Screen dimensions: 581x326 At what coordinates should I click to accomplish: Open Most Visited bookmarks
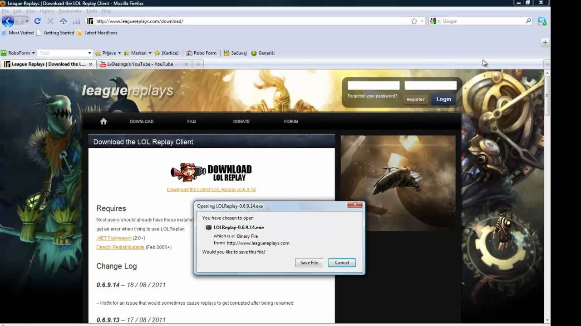pos(17,33)
